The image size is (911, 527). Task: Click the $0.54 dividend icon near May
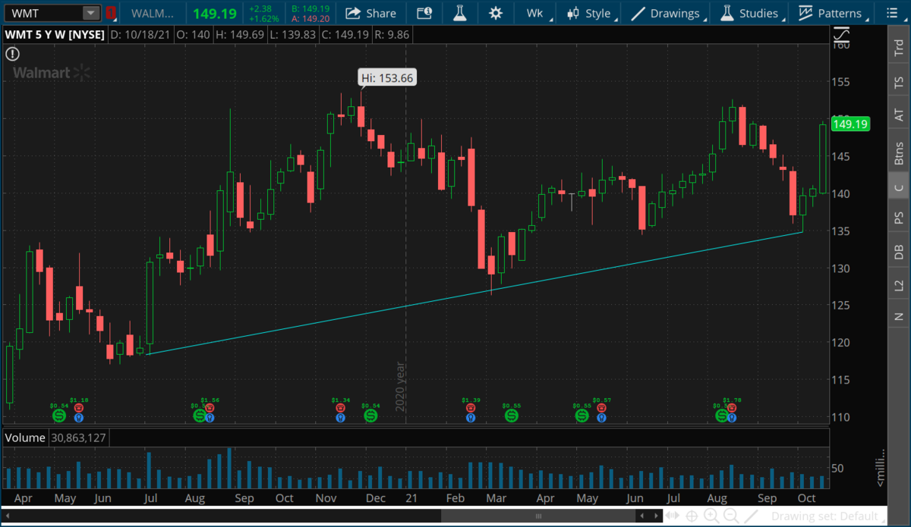point(58,416)
